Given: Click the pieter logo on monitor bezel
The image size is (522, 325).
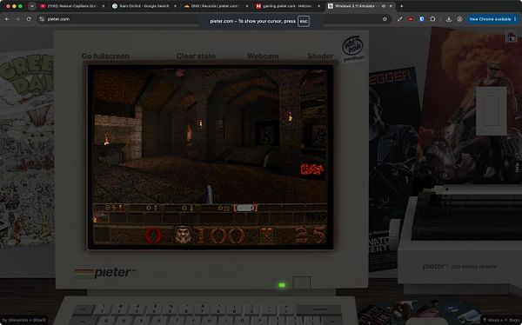Looking at the screenshot, I should tap(105, 273).
